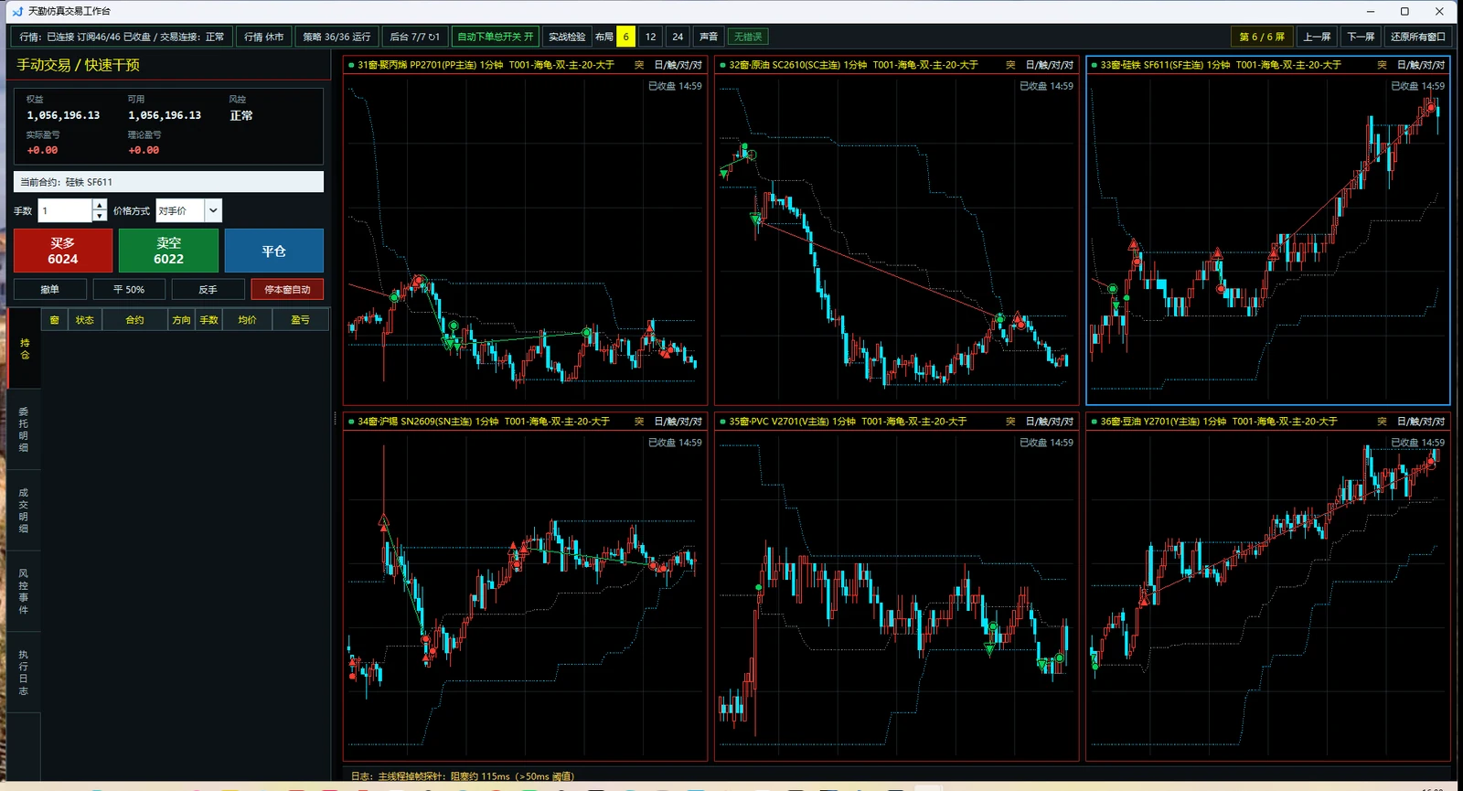The width and height of the screenshot is (1463, 791).
Task: Click the 天勤仿真交易工作台 app icon in the title bar
Action: (17, 11)
